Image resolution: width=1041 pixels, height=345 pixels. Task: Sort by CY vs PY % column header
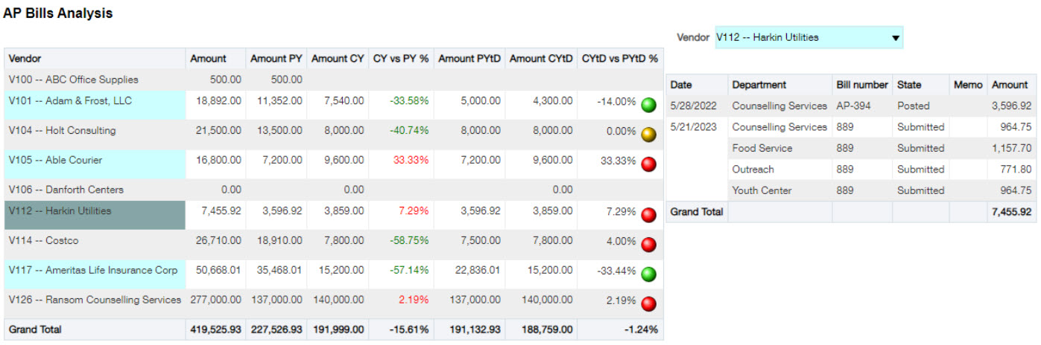[399, 59]
